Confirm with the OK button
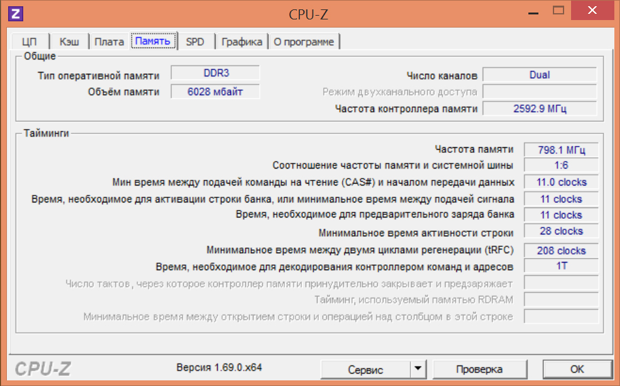This screenshot has width=620, height=386. pyautogui.click(x=577, y=370)
